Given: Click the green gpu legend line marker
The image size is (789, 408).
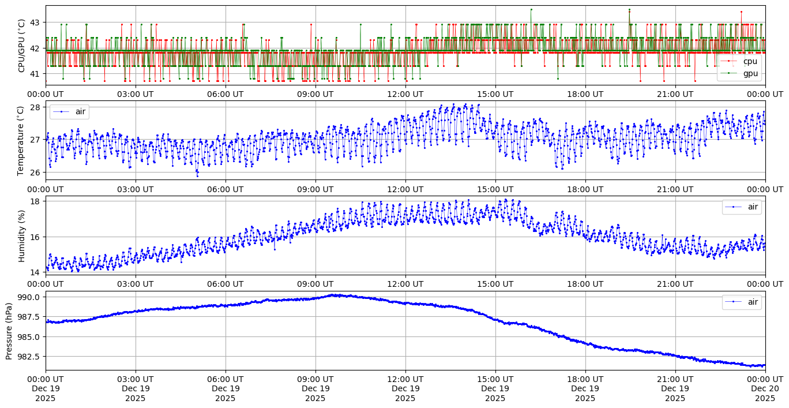Looking at the screenshot, I should pyautogui.click(x=729, y=73).
